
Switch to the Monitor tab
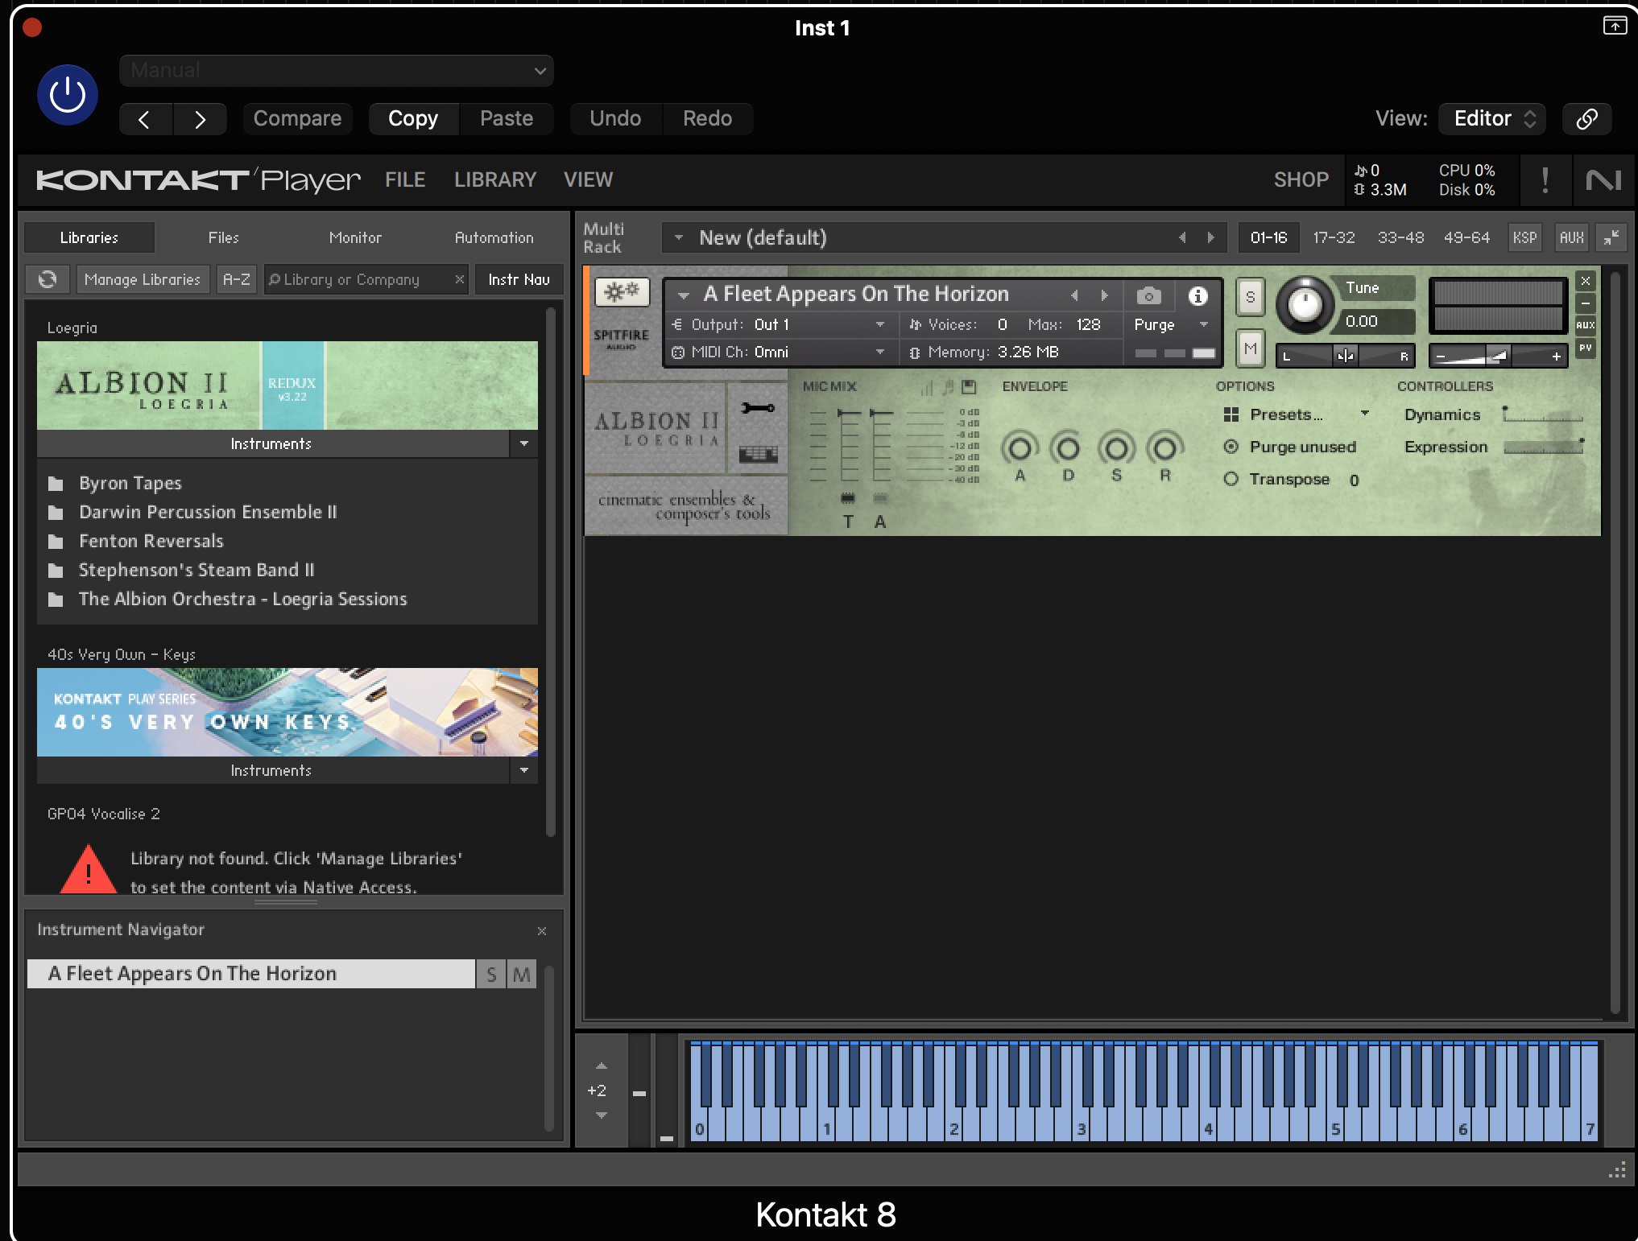pyautogui.click(x=355, y=237)
